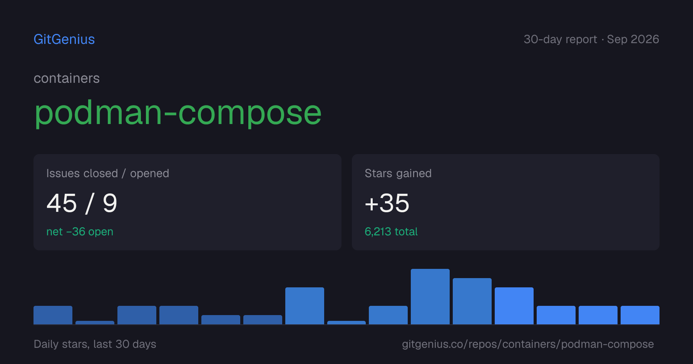The width and height of the screenshot is (693, 364).
Task: Open the containers owner name
Action: coord(67,78)
